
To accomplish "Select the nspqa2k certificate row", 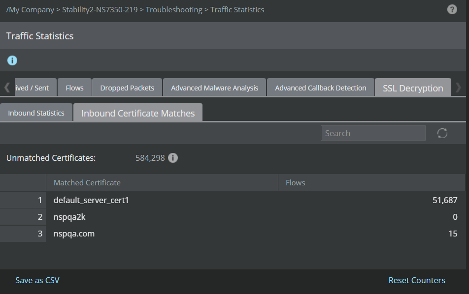I will [x=233, y=217].
